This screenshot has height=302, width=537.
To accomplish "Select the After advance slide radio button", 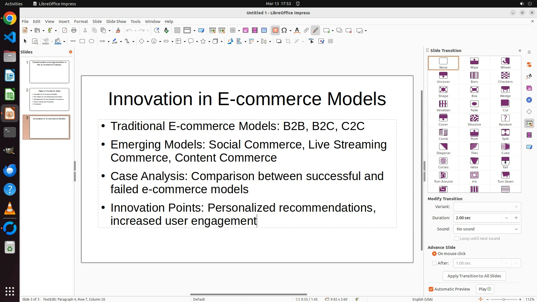I will click(434, 263).
